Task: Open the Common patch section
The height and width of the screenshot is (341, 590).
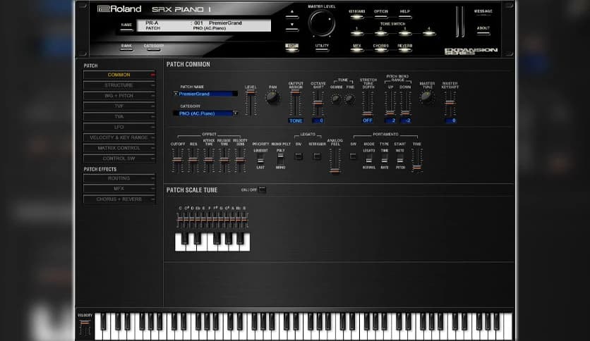Action: pyautogui.click(x=119, y=75)
